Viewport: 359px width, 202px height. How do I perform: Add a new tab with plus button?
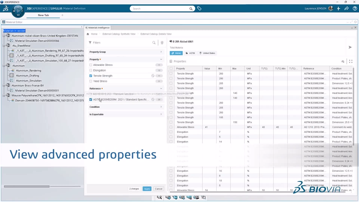coord(62,15)
